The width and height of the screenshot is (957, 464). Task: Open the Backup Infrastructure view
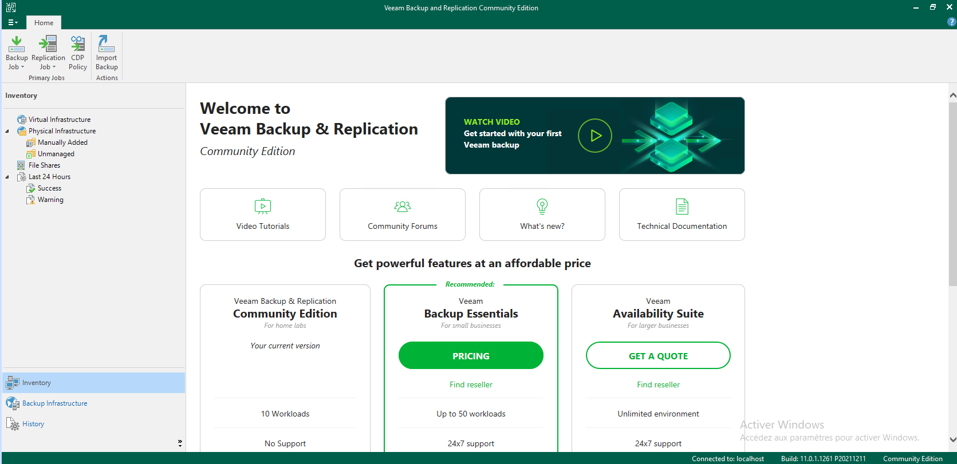click(x=94, y=403)
